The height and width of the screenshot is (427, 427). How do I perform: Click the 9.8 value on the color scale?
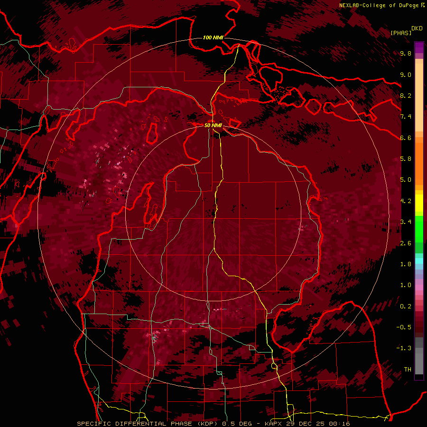coord(406,54)
